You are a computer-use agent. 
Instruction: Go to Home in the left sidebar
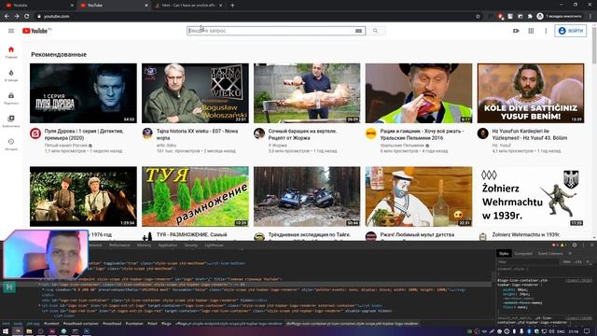pyautogui.click(x=11, y=52)
